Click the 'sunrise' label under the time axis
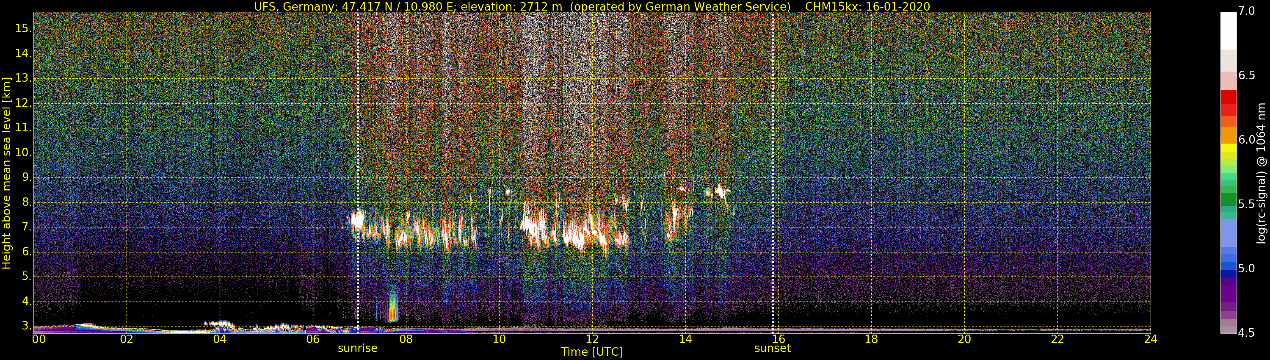 357,348
